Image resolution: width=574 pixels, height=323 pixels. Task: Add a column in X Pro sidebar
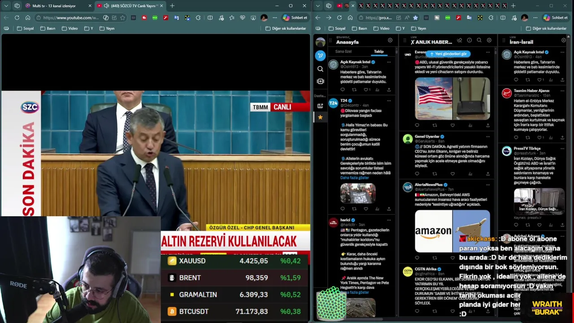click(320, 81)
